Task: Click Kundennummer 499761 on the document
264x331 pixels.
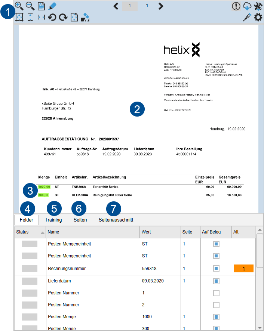Action: 50,154
